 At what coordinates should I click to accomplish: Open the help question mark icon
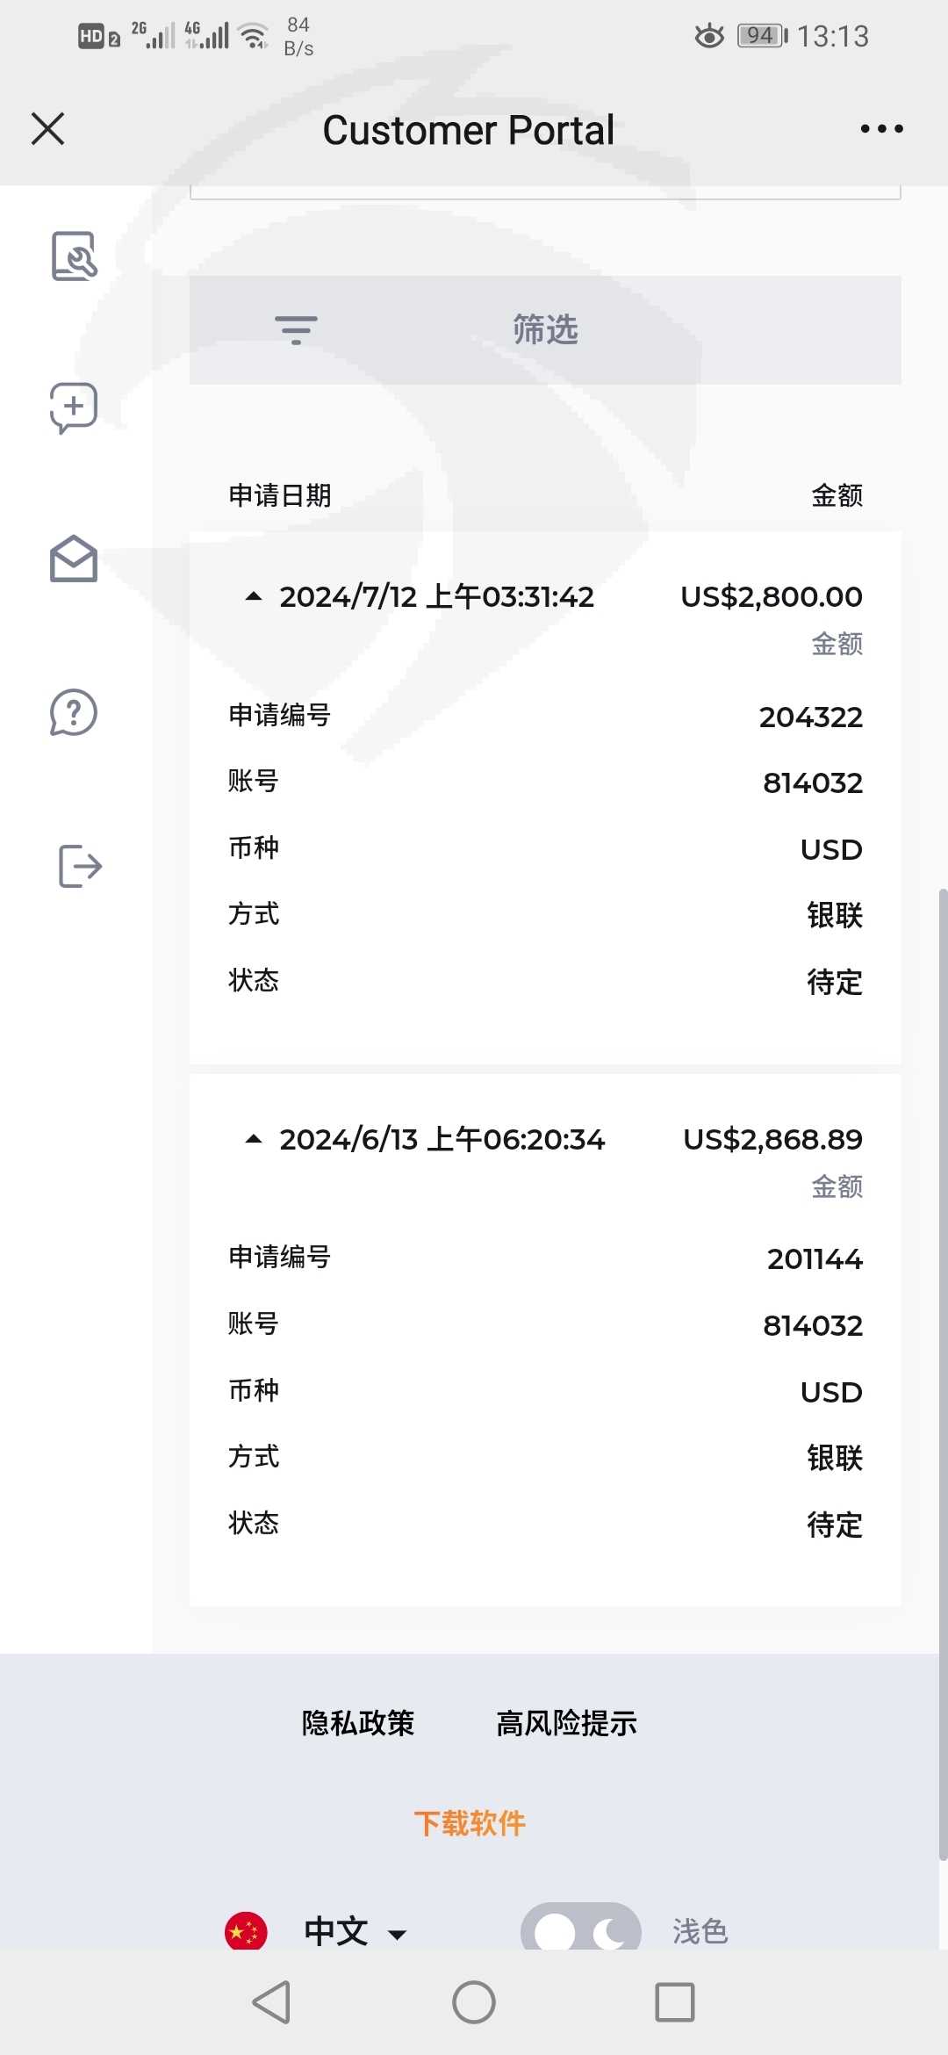(74, 712)
